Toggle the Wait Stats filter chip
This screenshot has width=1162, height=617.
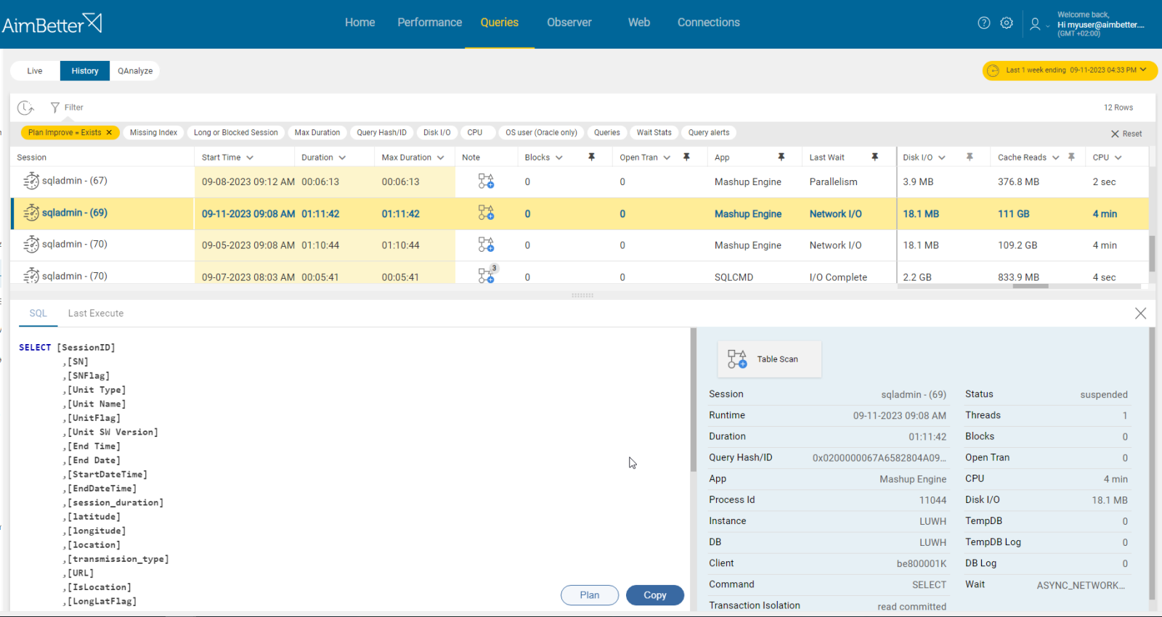coord(654,133)
